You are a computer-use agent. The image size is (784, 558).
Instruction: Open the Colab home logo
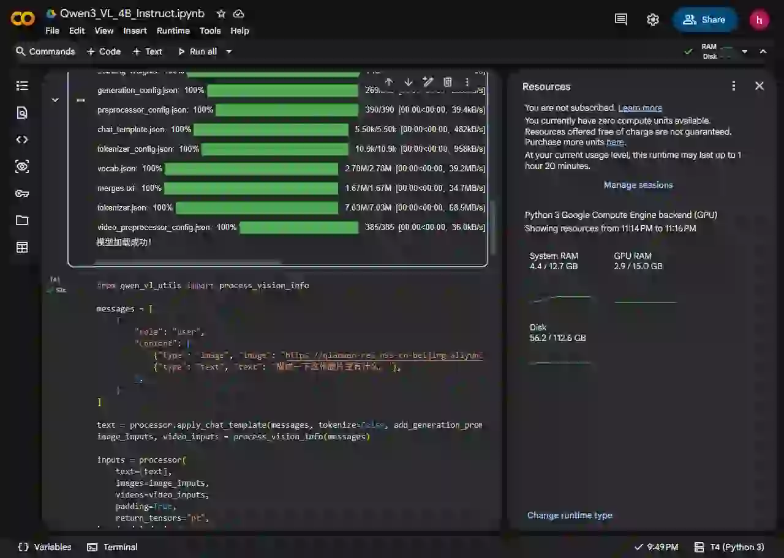[23, 19]
